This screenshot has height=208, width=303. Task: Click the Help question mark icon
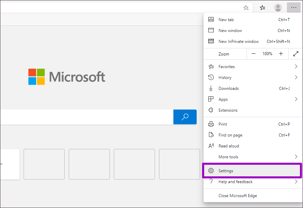(x=211, y=181)
